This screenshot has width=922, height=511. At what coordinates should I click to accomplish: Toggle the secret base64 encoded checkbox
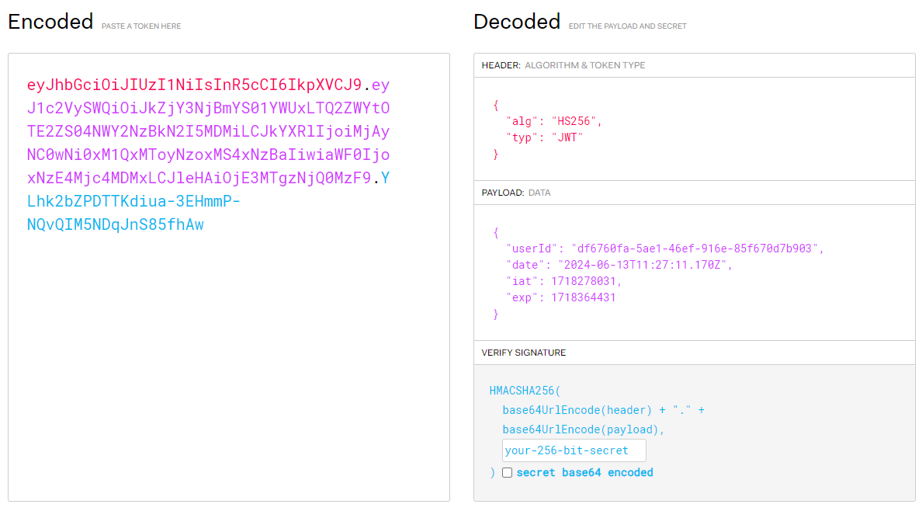(508, 472)
